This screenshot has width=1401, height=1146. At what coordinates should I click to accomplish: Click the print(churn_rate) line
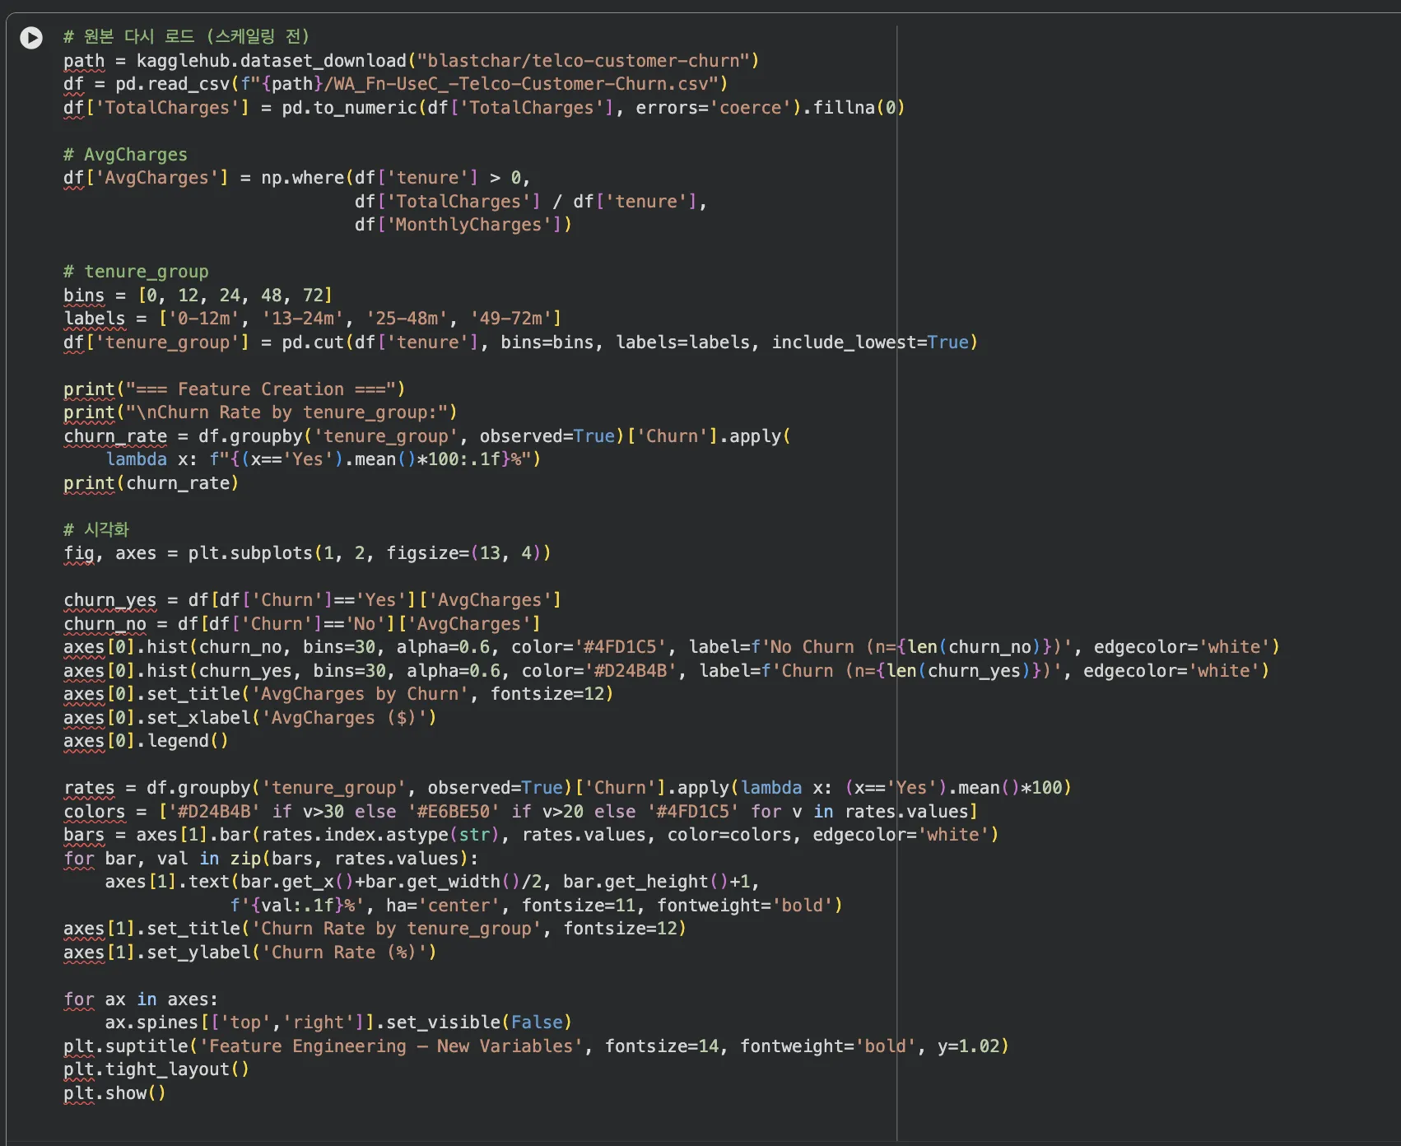(x=151, y=483)
